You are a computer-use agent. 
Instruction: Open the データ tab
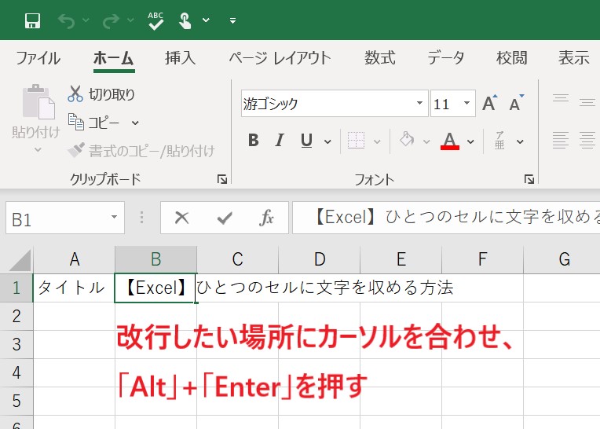coord(446,58)
